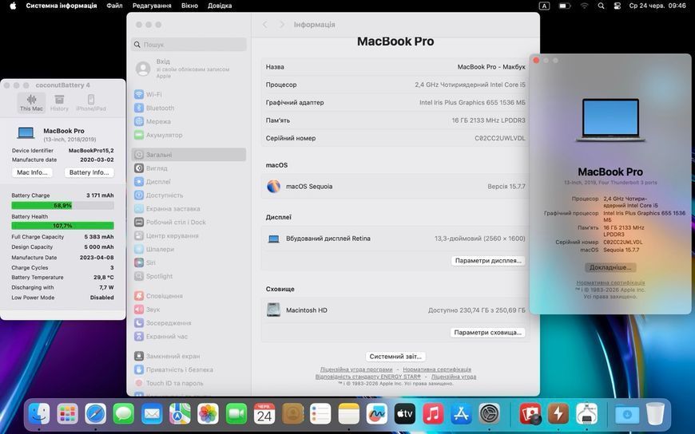Click Wi-Fi status icon in menu bar
Screen dimensions: 695x434
(x=584, y=6)
